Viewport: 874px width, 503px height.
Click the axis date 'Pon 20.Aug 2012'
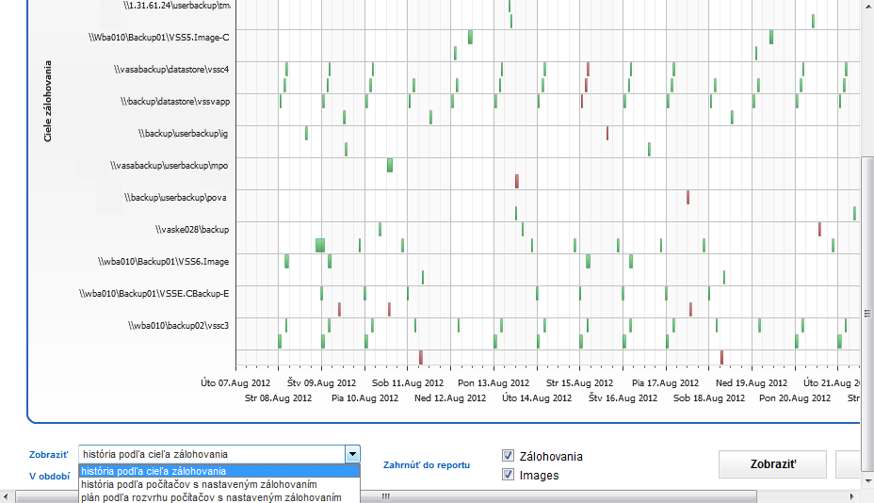pyautogui.click(x=795, y=398)
